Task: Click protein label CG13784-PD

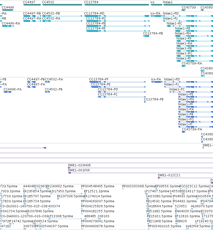Action: pos(108,89)
